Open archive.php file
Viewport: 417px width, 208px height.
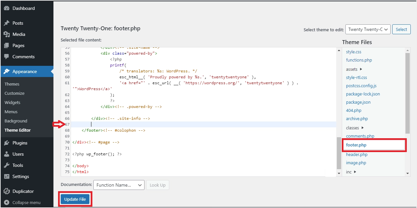[x=357, y=118]
